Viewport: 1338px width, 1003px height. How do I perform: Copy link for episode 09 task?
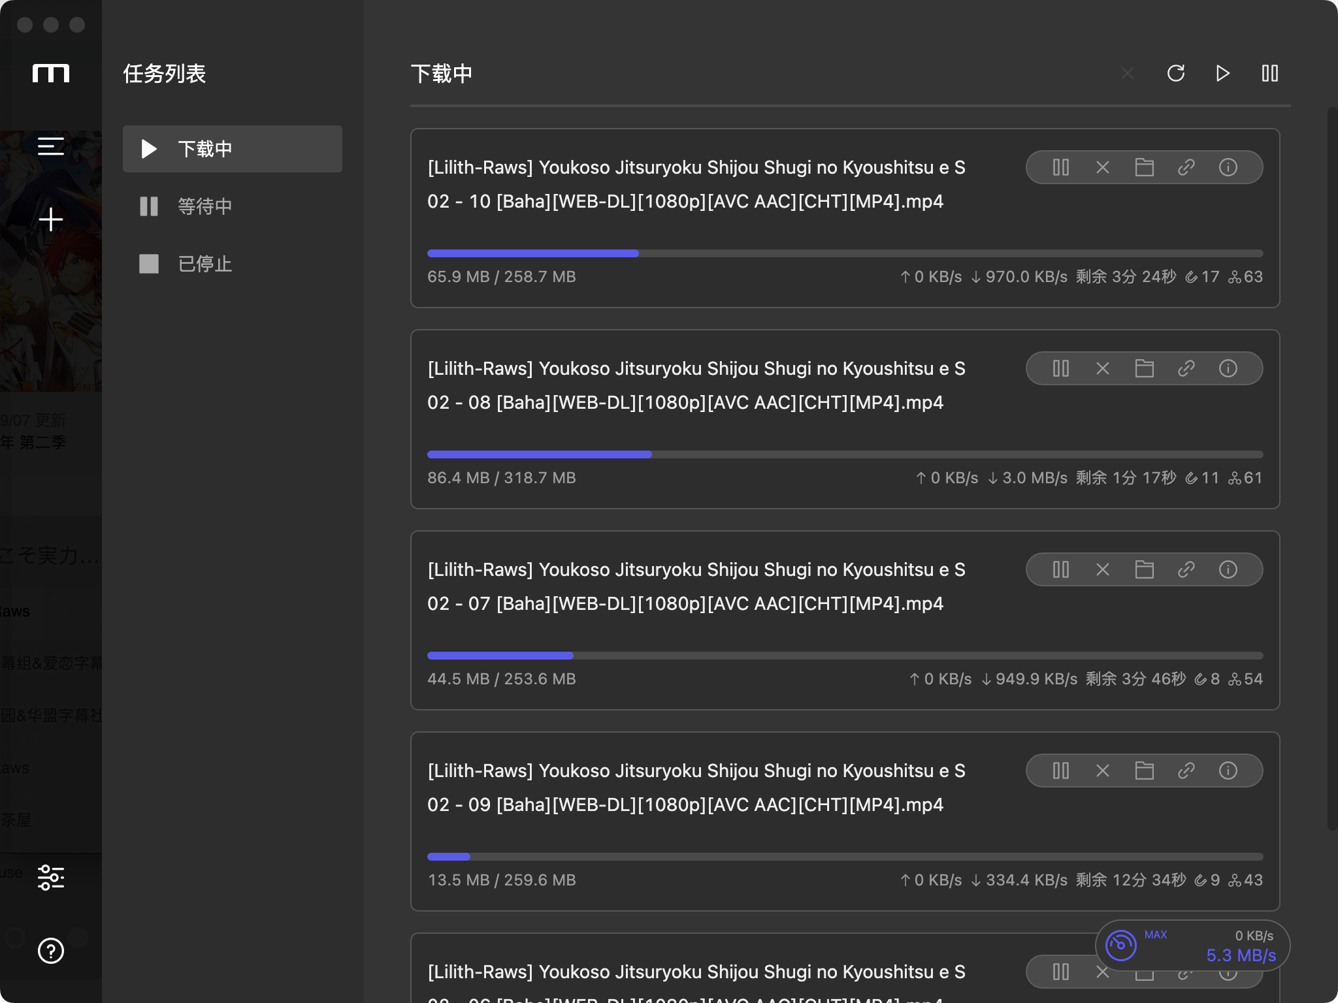point(1186,771)
